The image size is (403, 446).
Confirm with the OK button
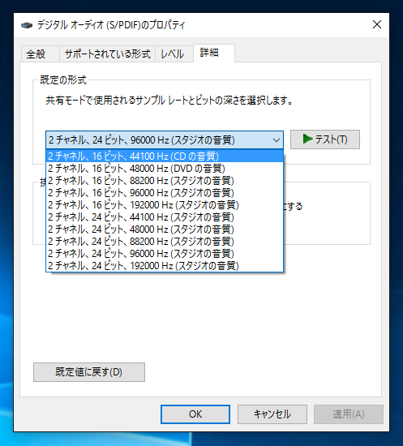coord(195,414)
